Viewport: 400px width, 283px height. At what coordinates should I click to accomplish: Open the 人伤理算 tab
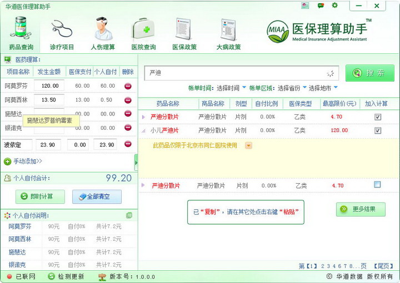click(103, 33)
